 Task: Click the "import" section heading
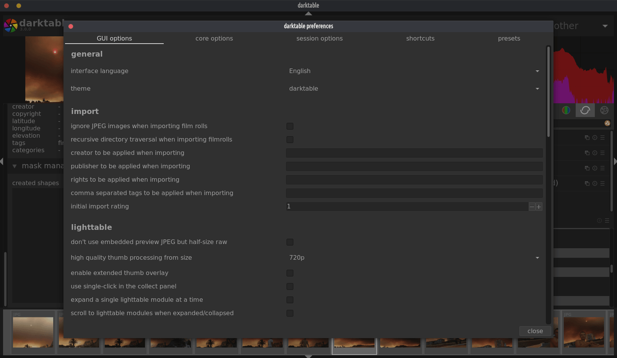point(85,111)
